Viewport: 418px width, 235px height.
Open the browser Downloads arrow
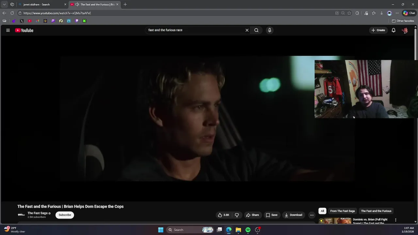click(x=381, y=13)
